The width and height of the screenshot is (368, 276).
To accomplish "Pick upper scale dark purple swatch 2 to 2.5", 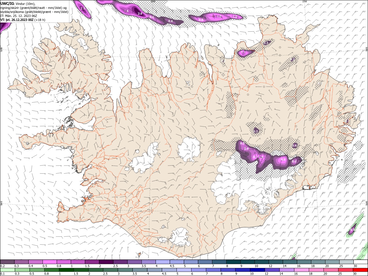I will (106, 262).
